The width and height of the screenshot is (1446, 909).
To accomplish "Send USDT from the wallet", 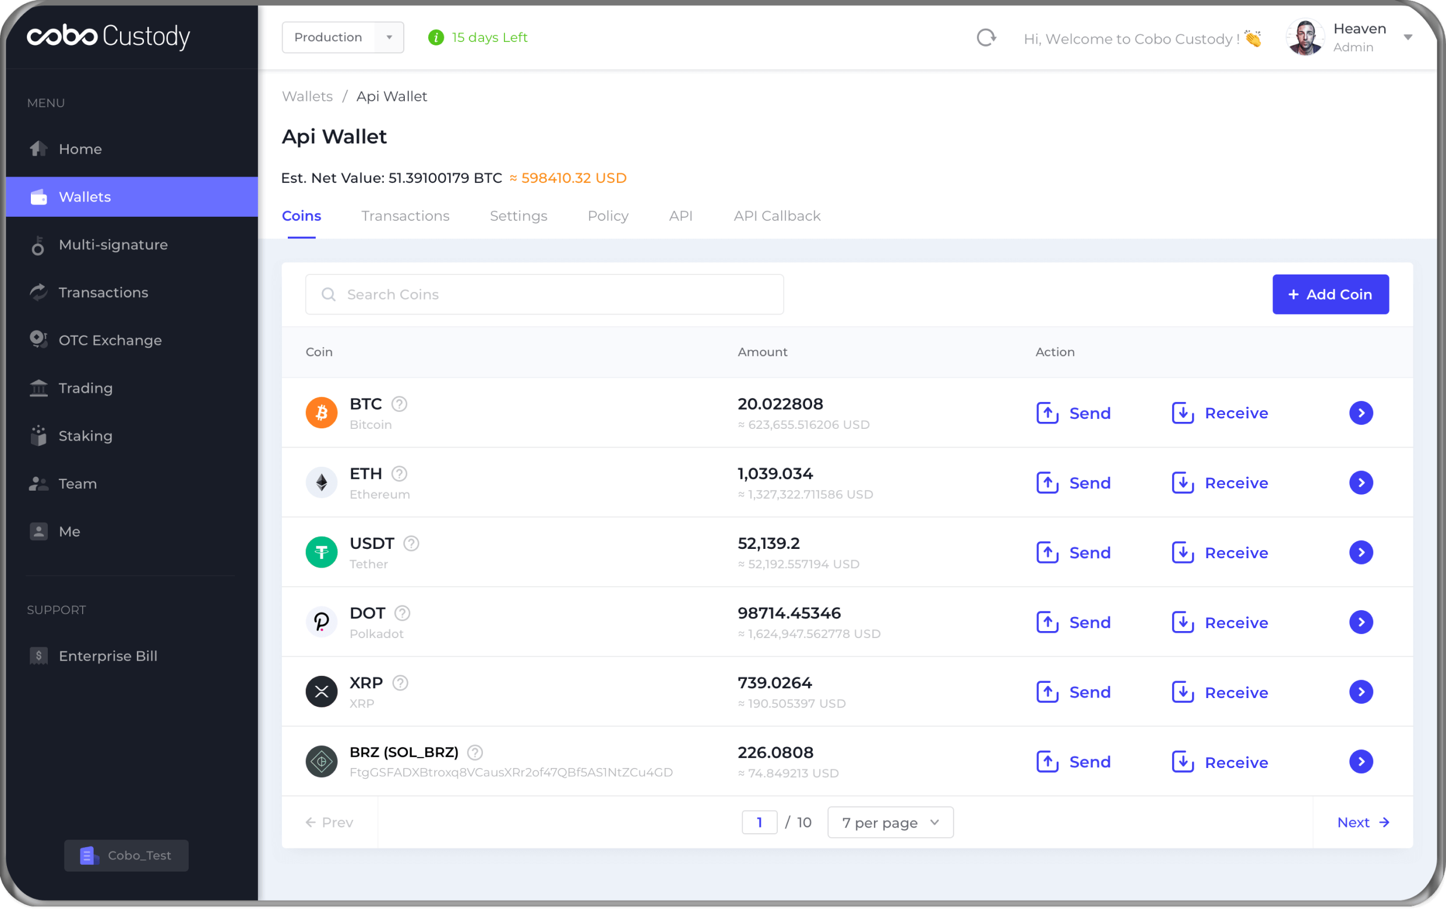I will pyautogui.click(x=1074, y=552).
